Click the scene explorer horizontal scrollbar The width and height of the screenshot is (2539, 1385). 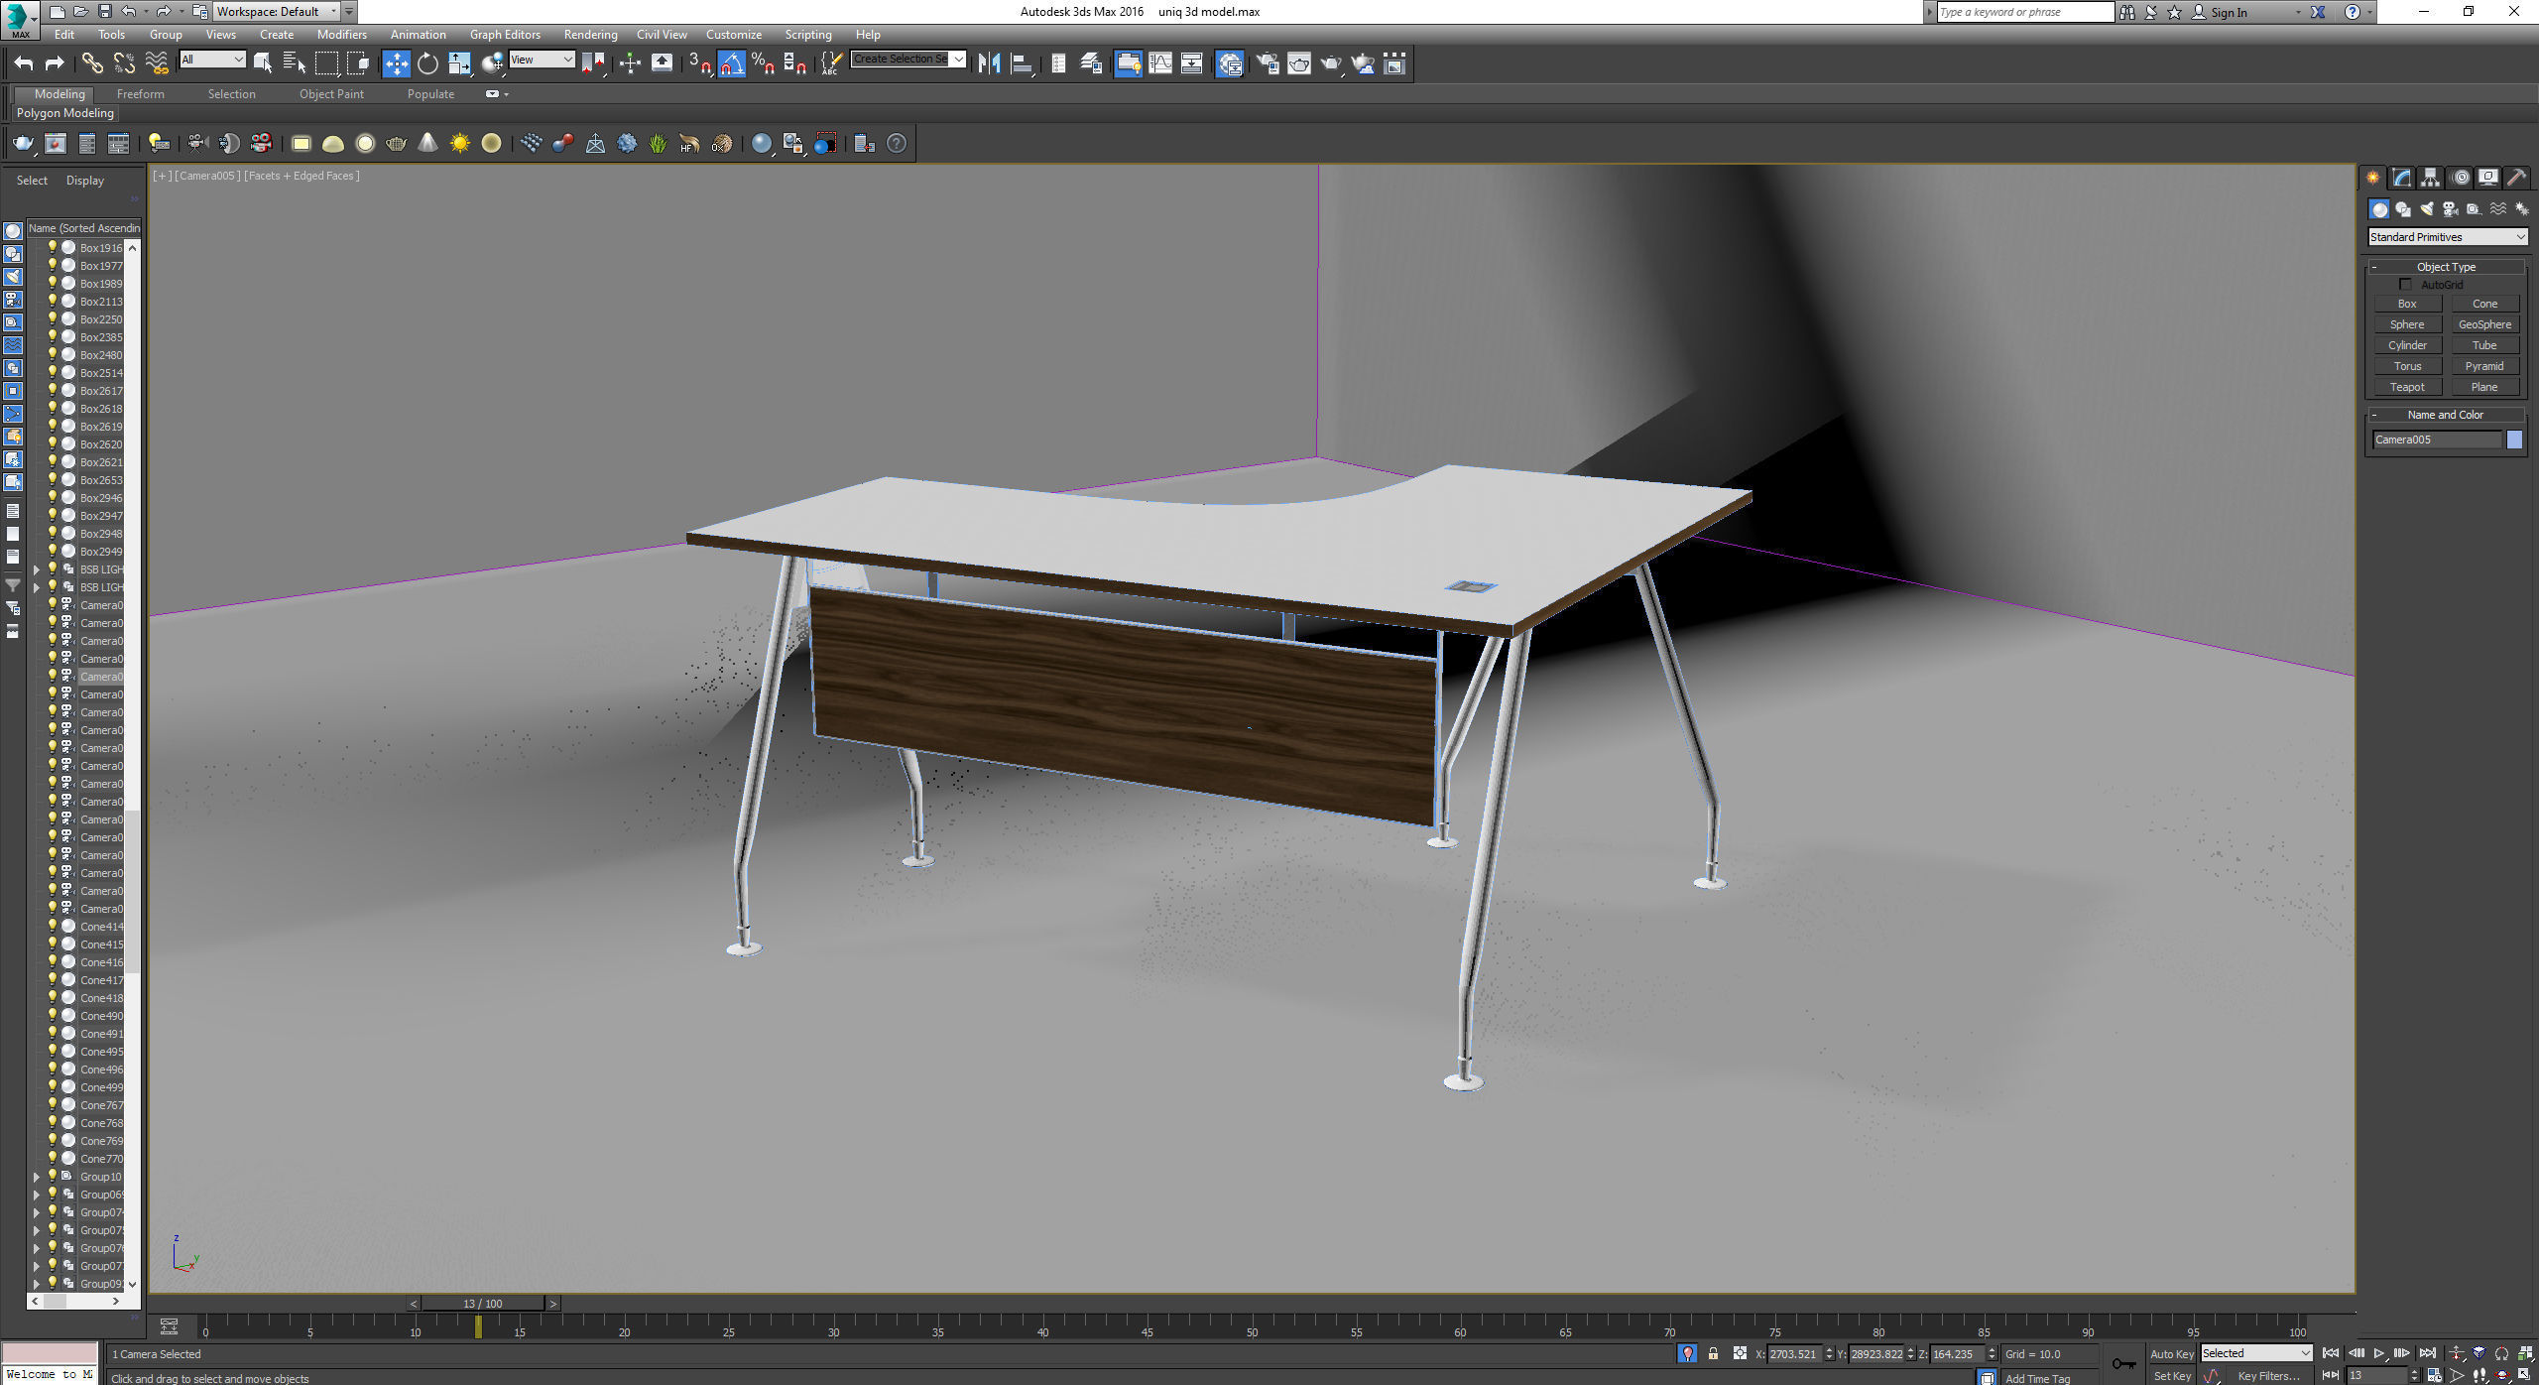(77, 1301)
